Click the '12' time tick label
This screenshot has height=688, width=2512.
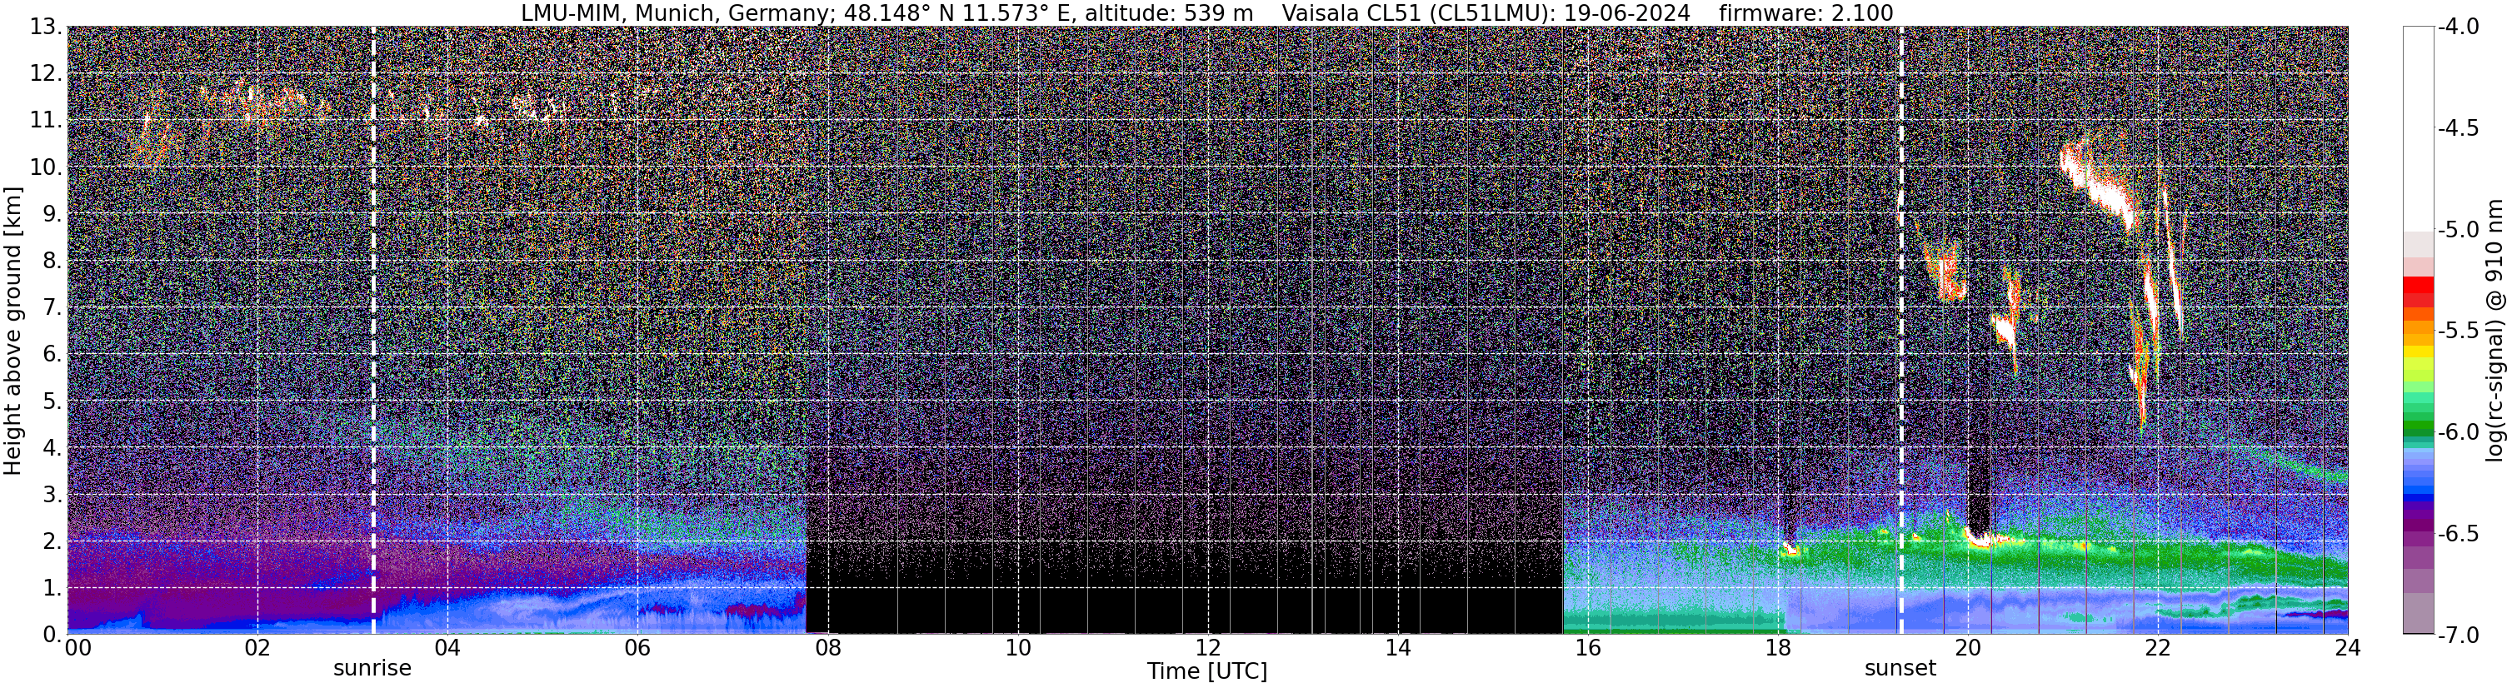(1207, 648)
